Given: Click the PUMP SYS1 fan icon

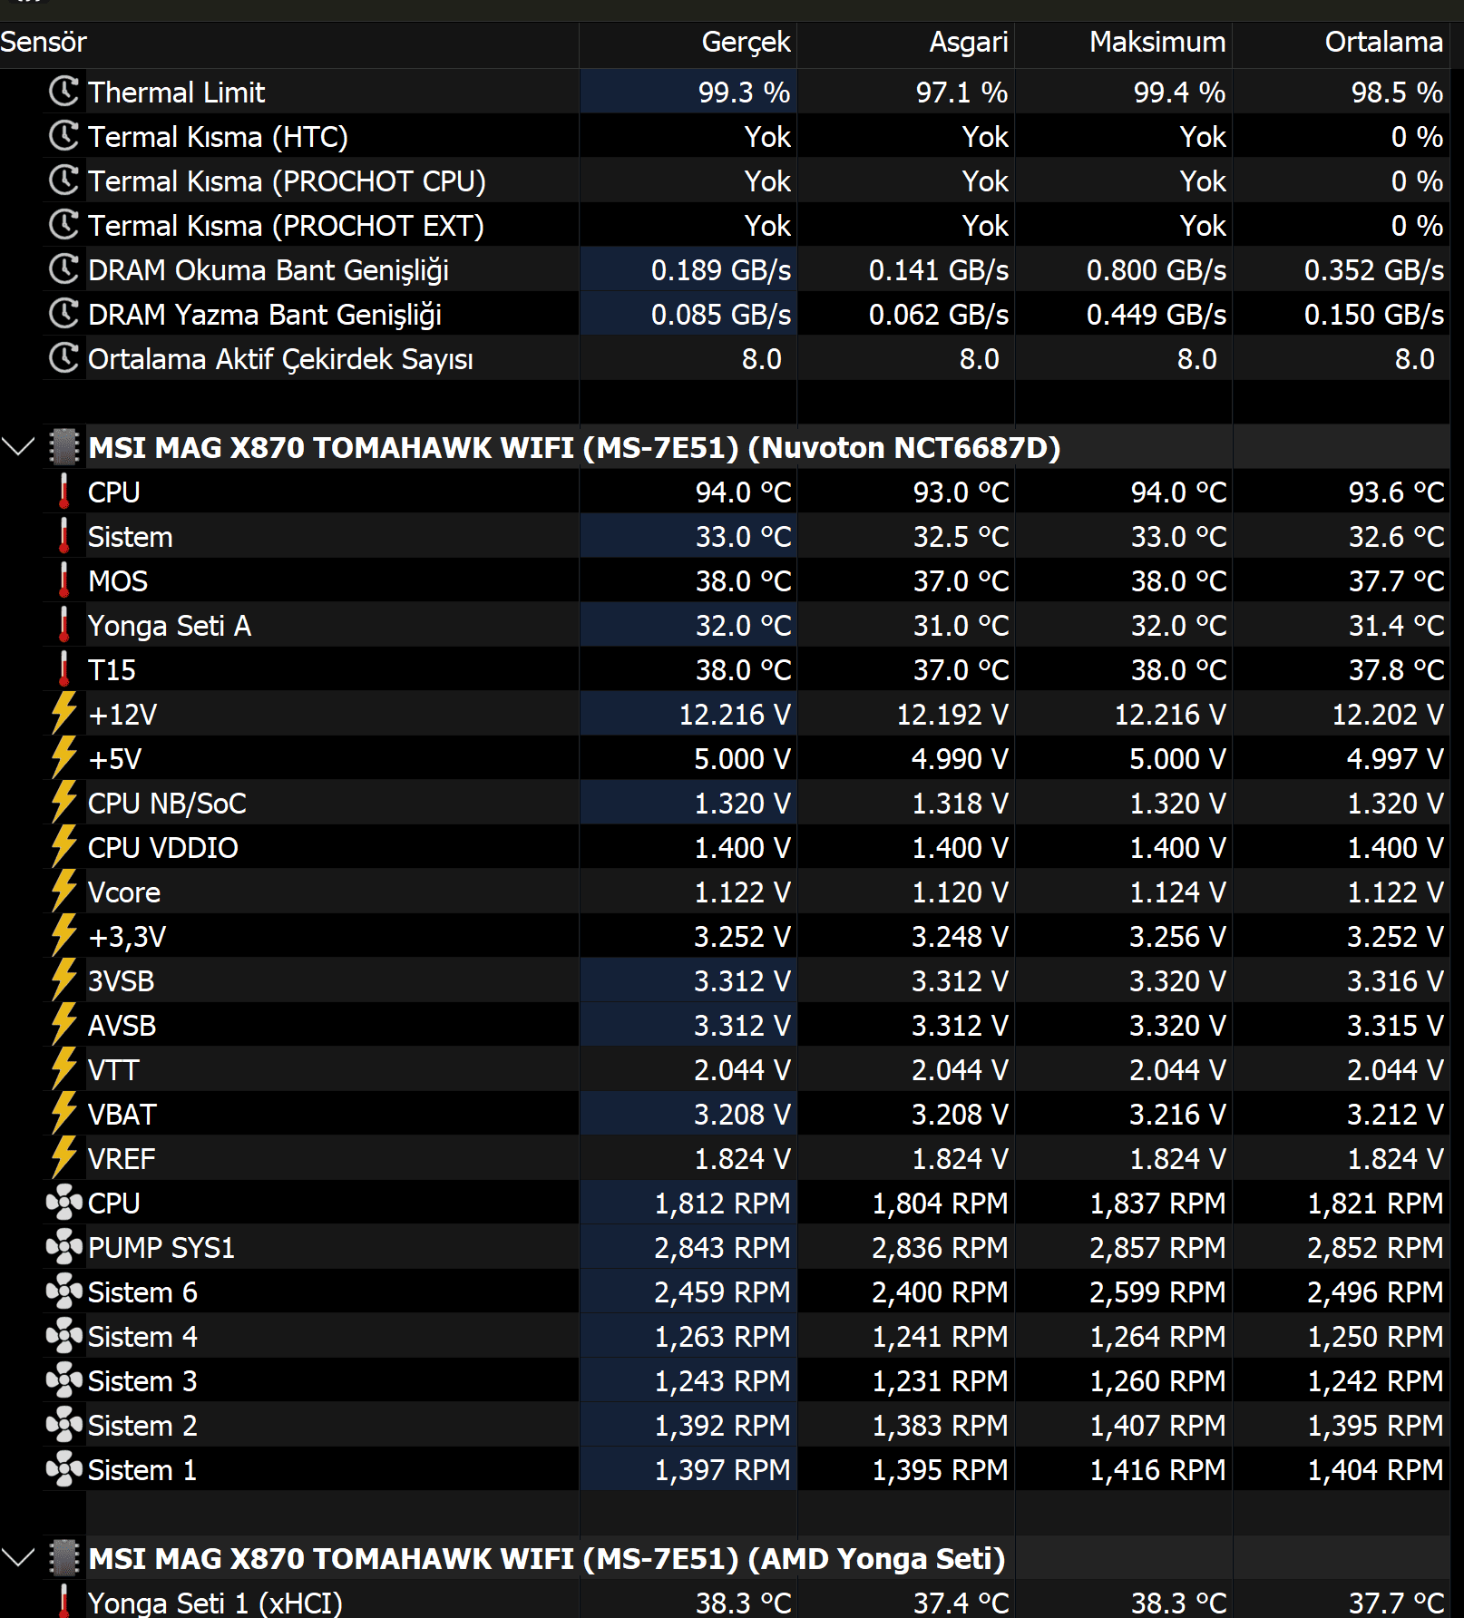Looking at the screenshot, I should pos(63,1247).
